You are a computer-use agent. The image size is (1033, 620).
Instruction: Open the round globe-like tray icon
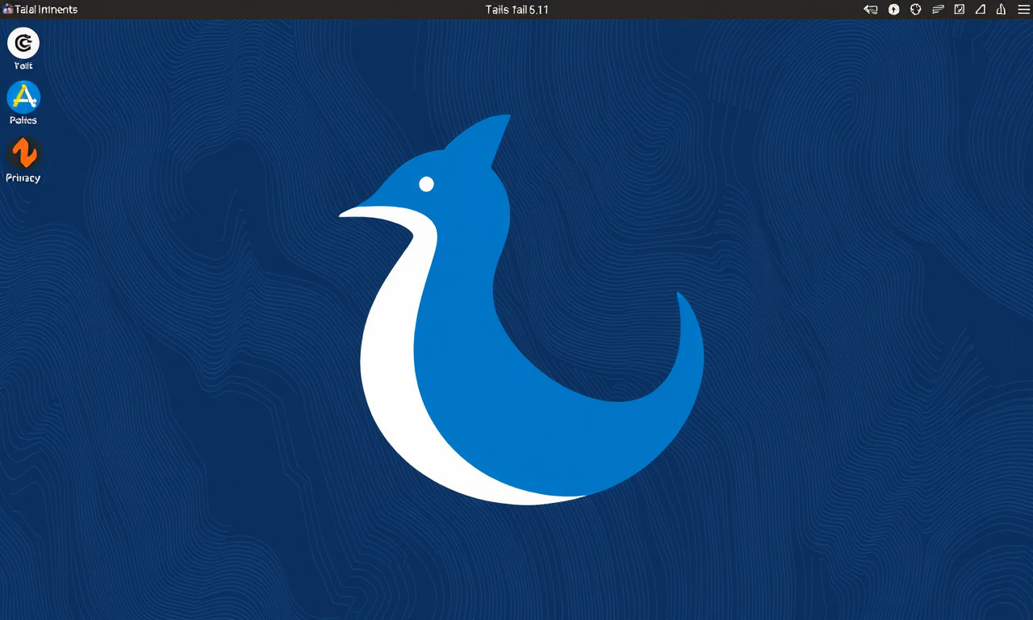916,10
